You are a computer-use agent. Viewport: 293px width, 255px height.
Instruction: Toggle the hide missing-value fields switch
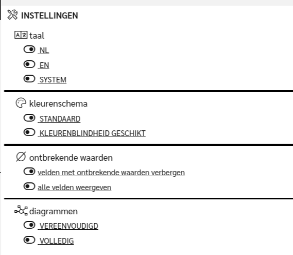(x=29, y=172)
